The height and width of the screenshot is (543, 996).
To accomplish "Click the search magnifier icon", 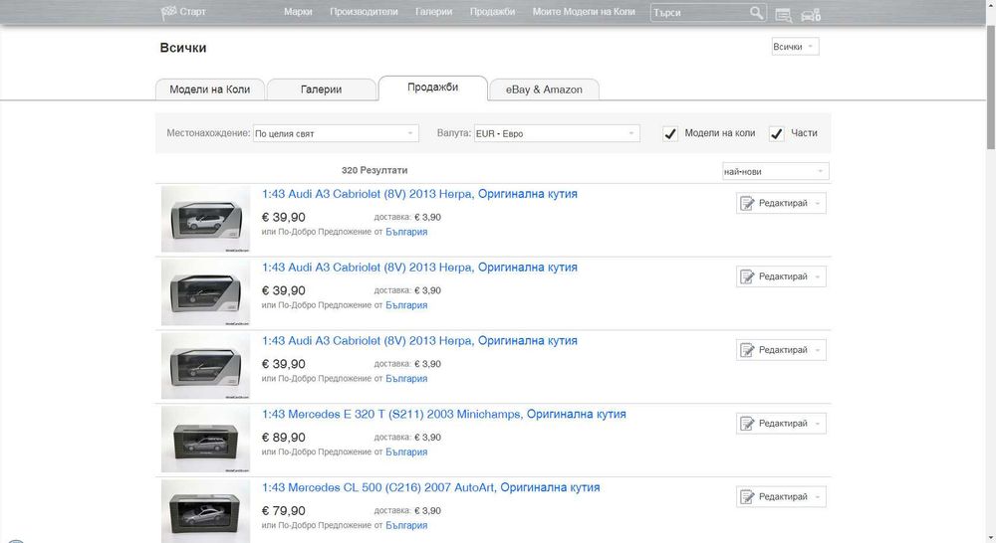I will click(x=756, y=13).
